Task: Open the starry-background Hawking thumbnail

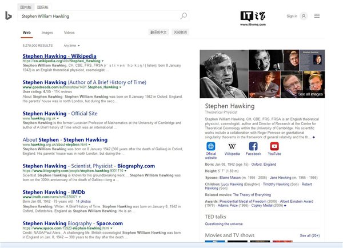Action: click(265, 85)
